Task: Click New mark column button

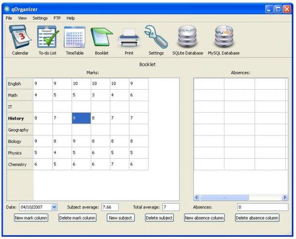Action: coord(31,218)
